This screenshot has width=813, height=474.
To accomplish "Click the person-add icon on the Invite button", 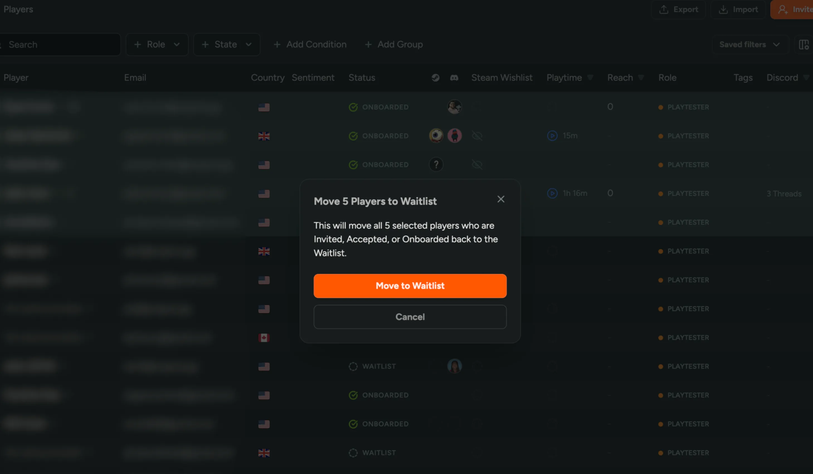I will (x=783, y=9).
